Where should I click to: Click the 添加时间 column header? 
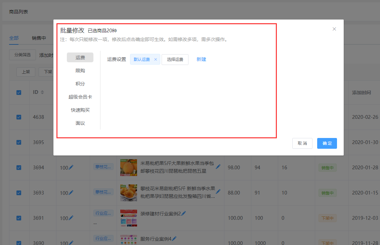[361, 93]
